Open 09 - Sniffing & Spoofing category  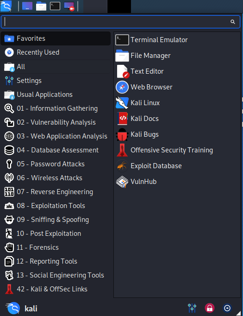[x=56, y=220]
